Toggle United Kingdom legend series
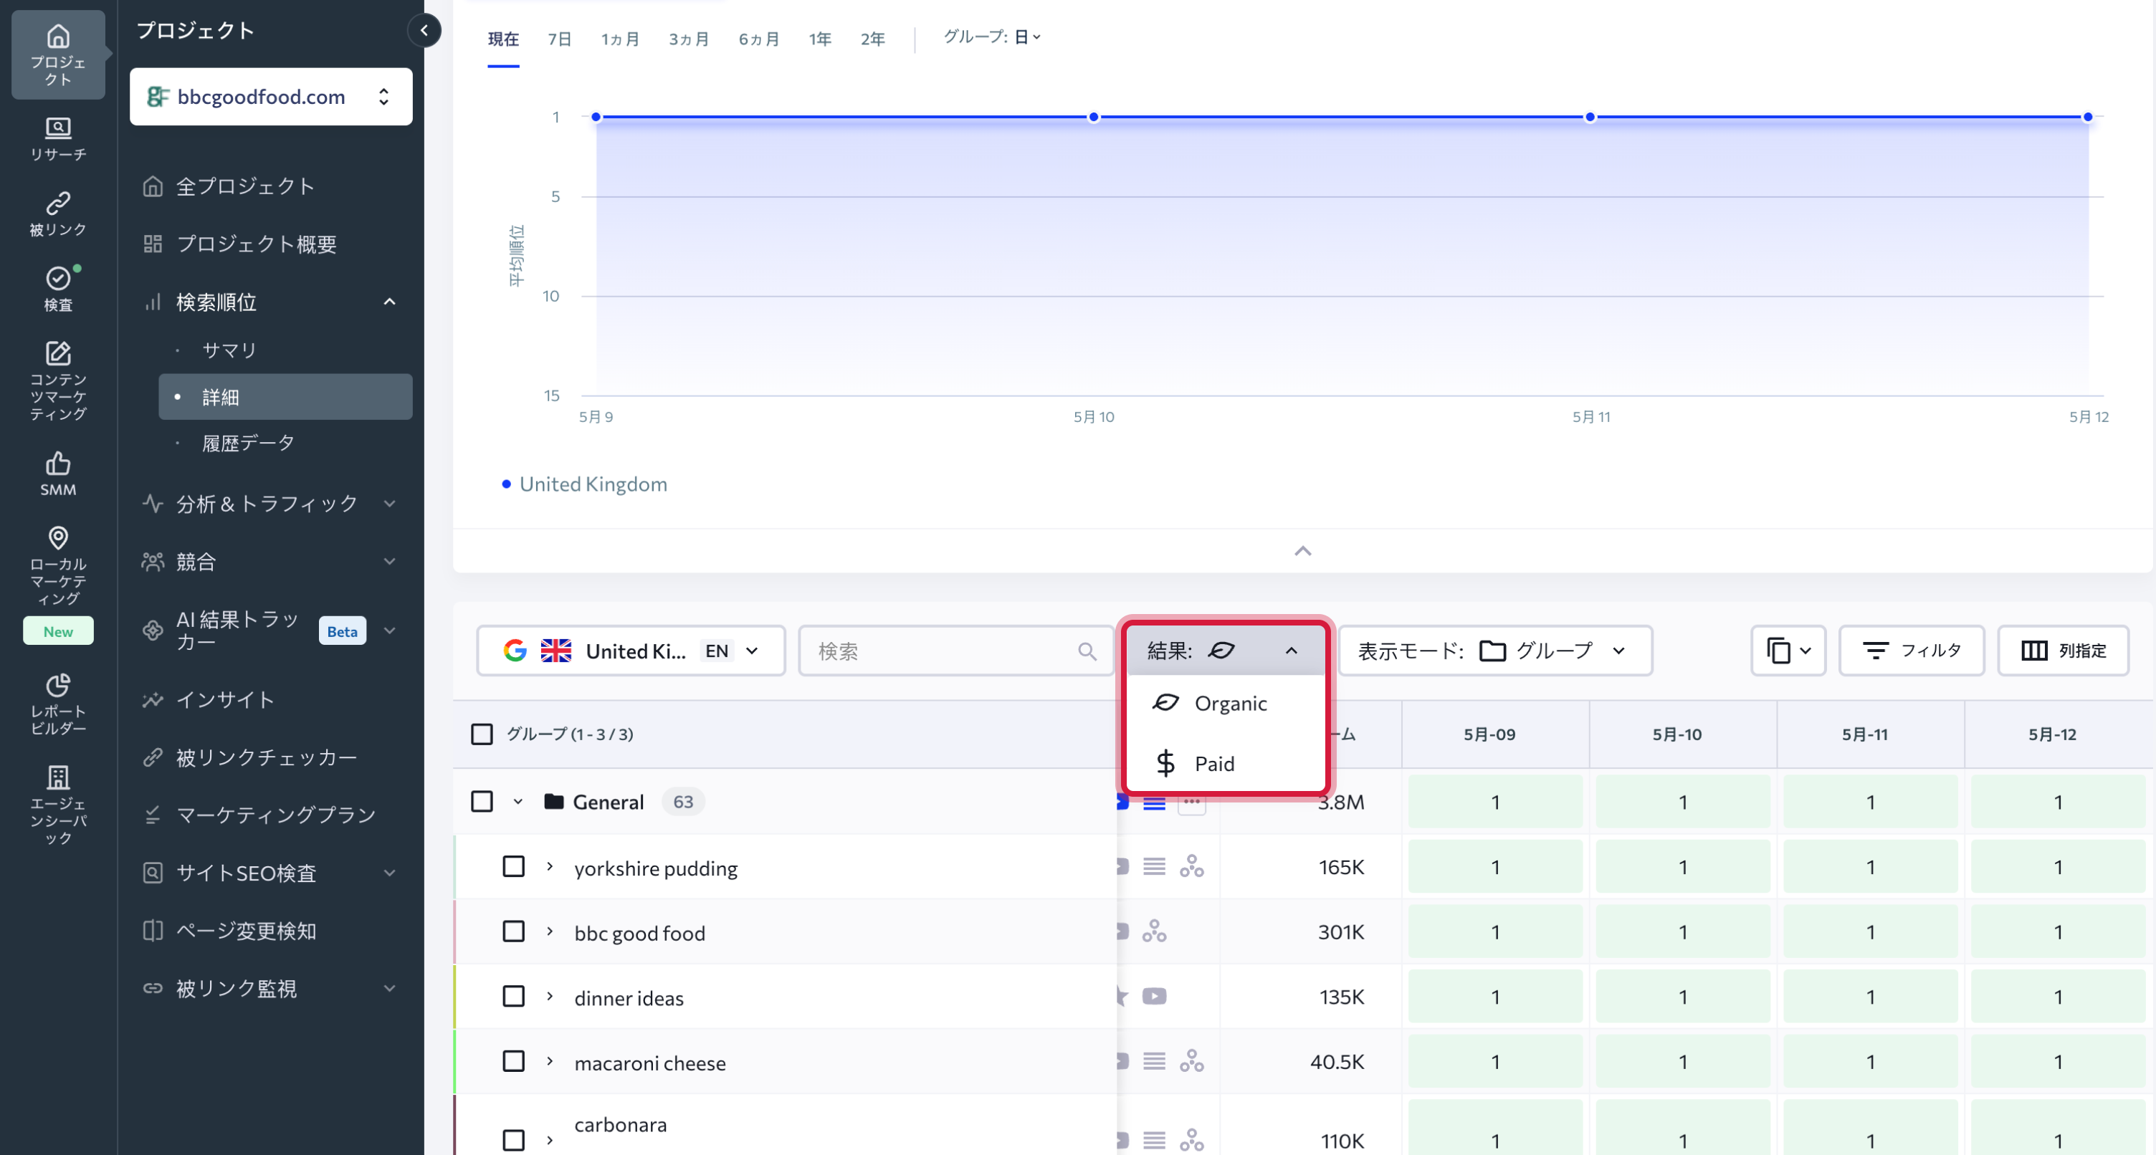Viewport: 2156px width, 1155px height. pos(584,484)
